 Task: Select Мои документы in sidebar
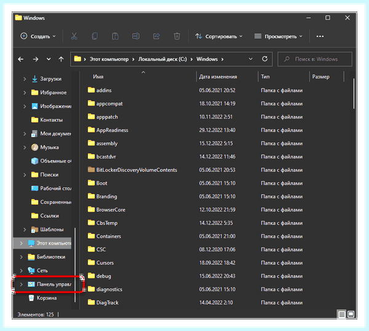click(51, 134)
